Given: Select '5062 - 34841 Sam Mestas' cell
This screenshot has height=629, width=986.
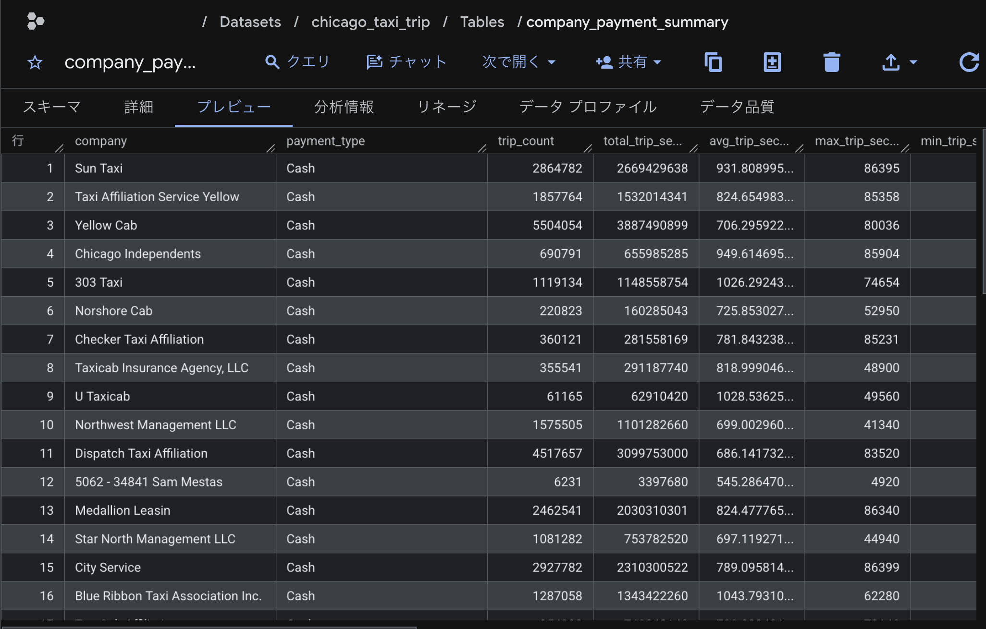Looking at the screenshot, I should pos(170,482).
